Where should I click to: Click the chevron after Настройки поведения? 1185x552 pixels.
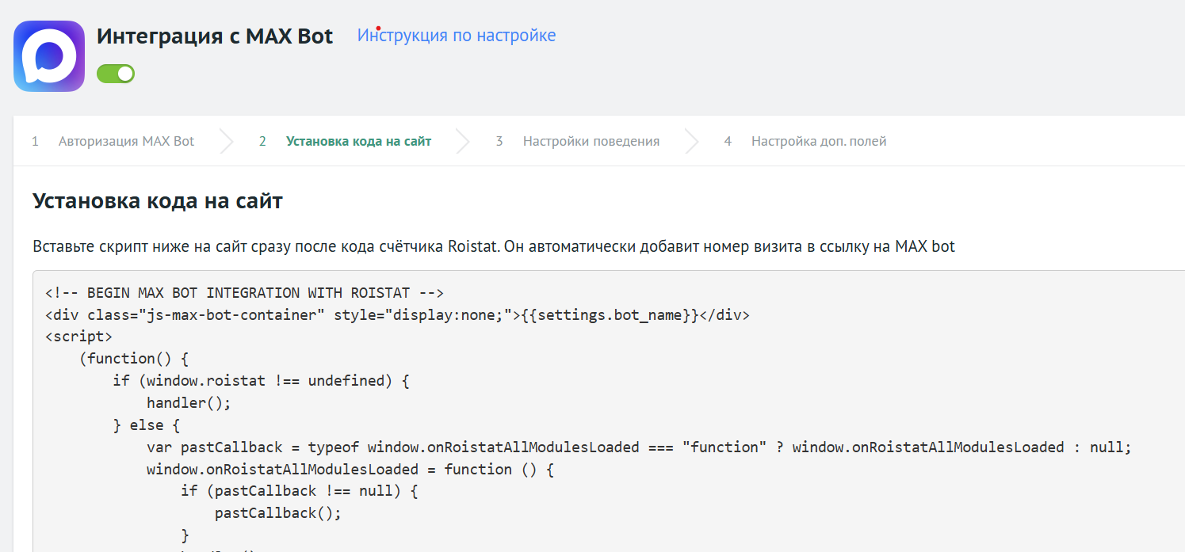pyautogui.click(x=691, y=142)
